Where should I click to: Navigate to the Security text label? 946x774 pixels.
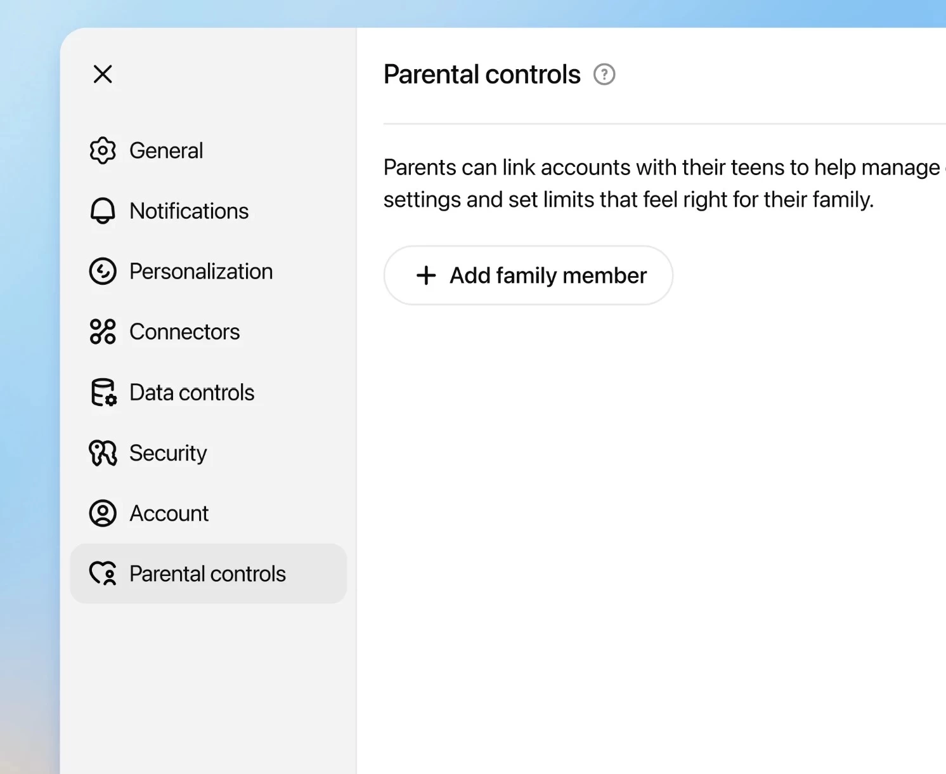[x=168, y=453]
